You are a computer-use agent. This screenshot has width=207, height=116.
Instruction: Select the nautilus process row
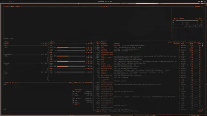click(148, 49)
